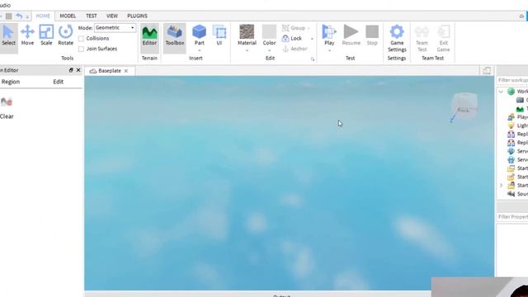Switch to the PLUGINS ribbon tab
528x297 pixels.
(x=137, y=16)
